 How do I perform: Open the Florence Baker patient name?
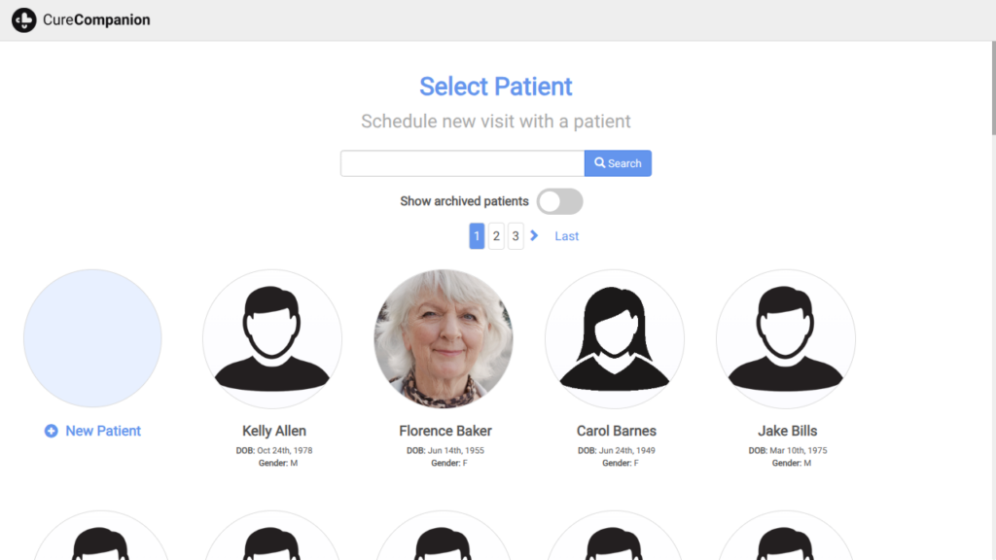point(445,431)
